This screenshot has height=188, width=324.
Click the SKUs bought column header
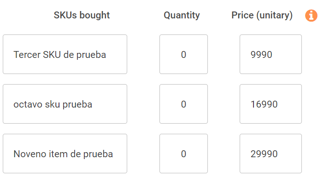pyautogui.click(x=82, y=15)
